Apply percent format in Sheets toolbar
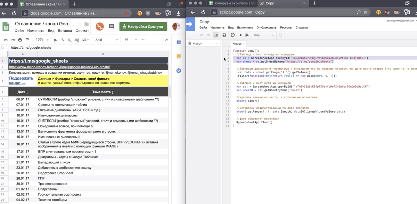Viewport: 417px width, 204px height. [x=62, y=40]
